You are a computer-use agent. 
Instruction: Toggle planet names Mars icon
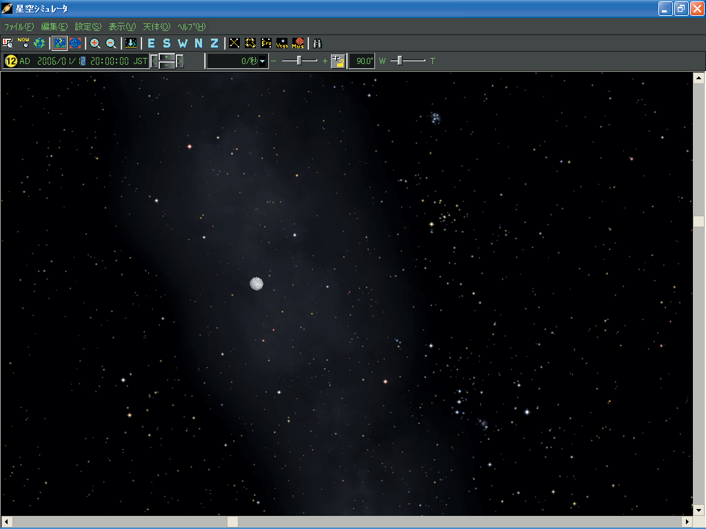298,43
